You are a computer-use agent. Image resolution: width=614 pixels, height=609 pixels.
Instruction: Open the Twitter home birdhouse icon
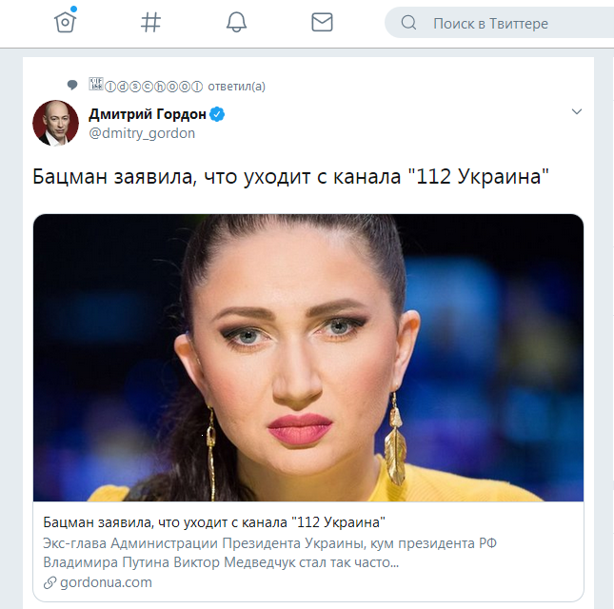click(65, 22)
